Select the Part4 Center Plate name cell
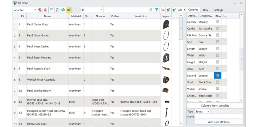The image size is (257, 127). pos(48,24)
